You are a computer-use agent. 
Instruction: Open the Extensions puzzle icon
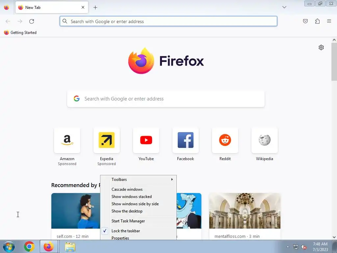tap(317, 21)
